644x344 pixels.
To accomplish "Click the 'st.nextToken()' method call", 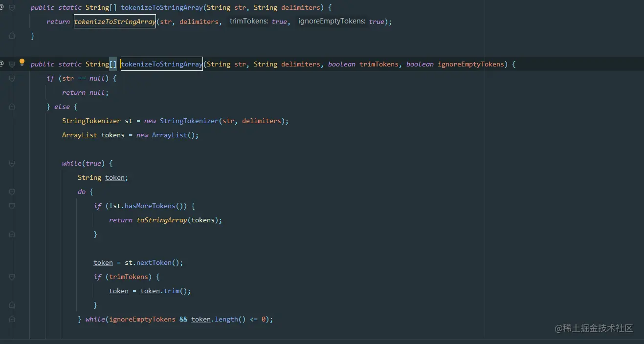I will [x=152, y=262].
